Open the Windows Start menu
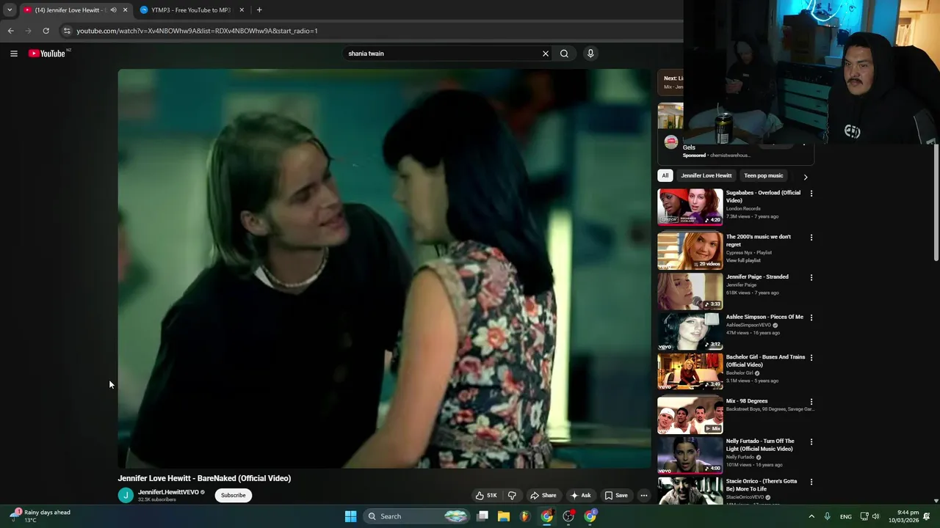Viewport: 940px width, 528px height. (351, 516)
